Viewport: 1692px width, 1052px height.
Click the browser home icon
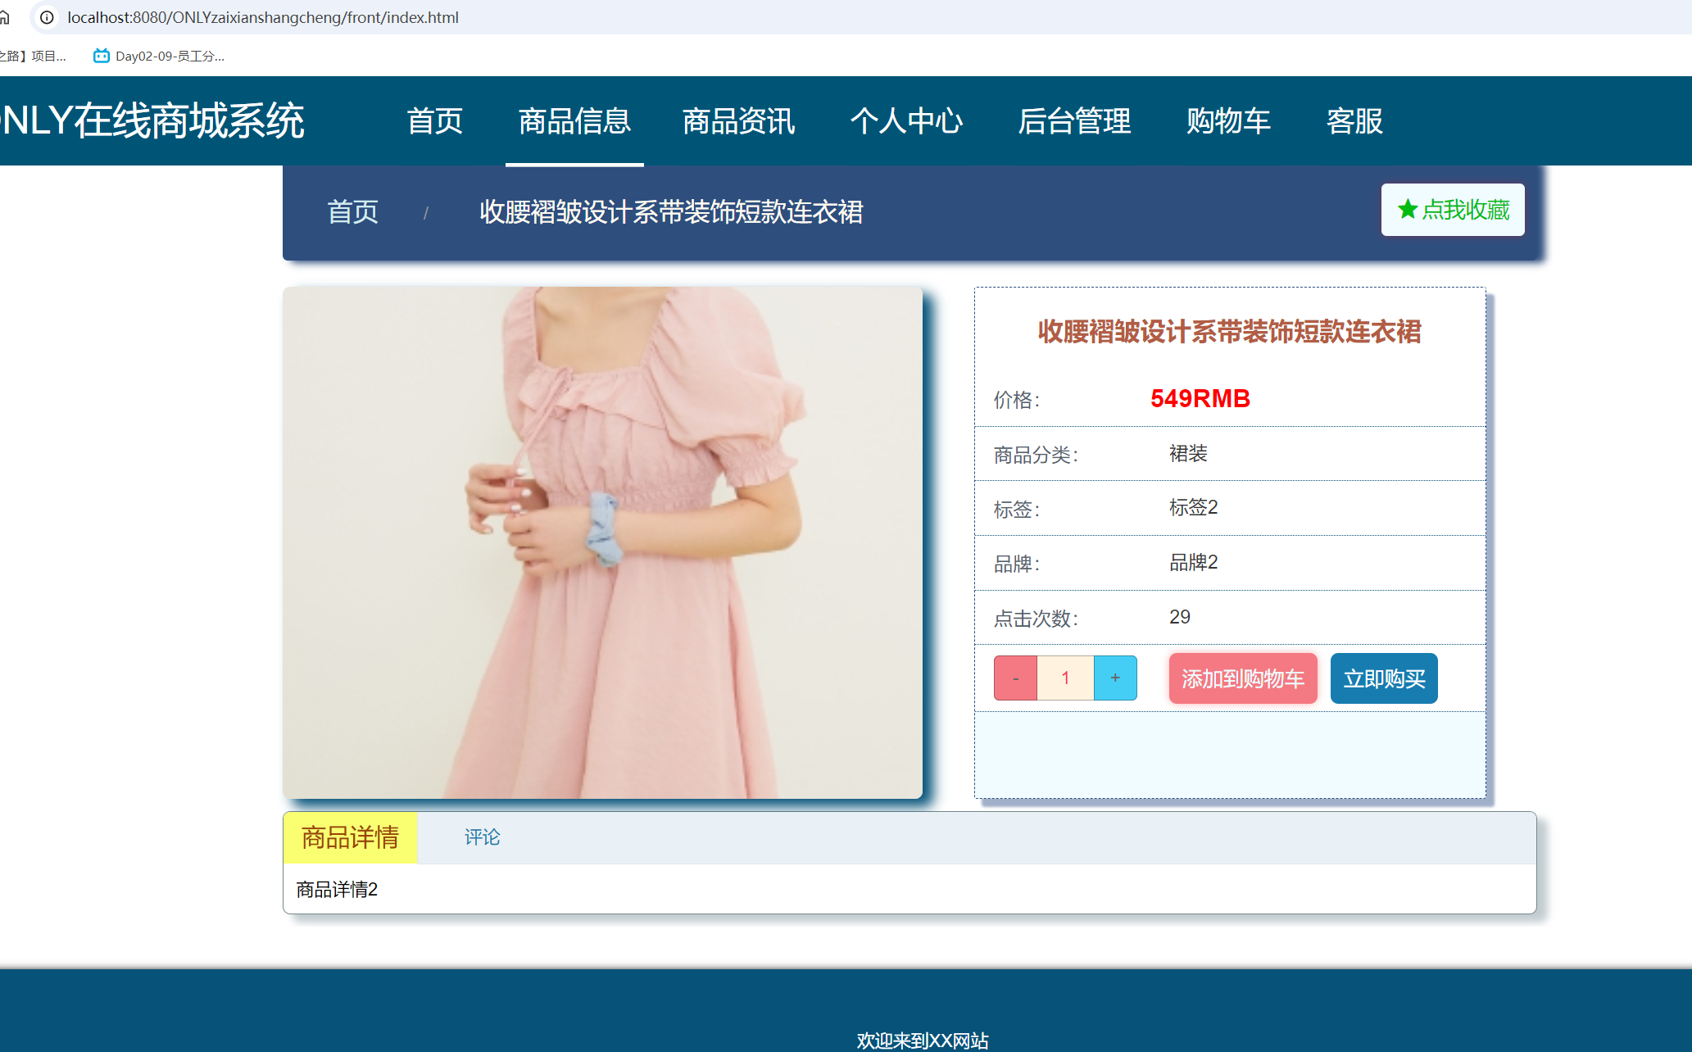pyautogui.click(x=7, y=17)
